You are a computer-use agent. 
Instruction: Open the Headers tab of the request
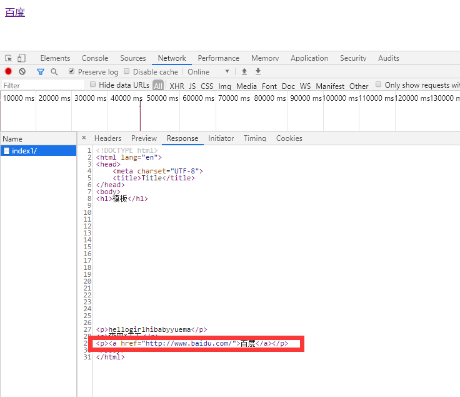coord(107,138)
